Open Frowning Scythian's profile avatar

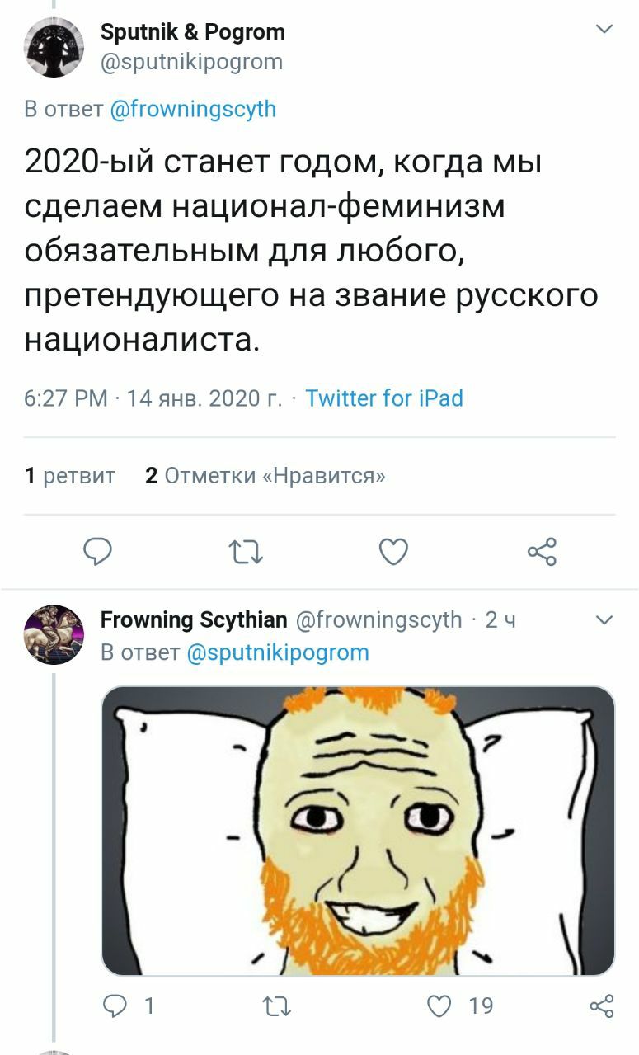(x=54, y=635)
